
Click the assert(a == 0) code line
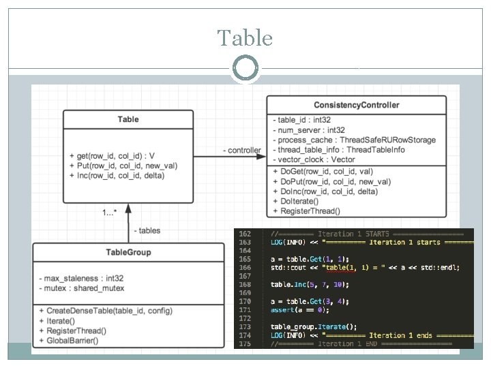pyautogui.click(x=300, y=310)
